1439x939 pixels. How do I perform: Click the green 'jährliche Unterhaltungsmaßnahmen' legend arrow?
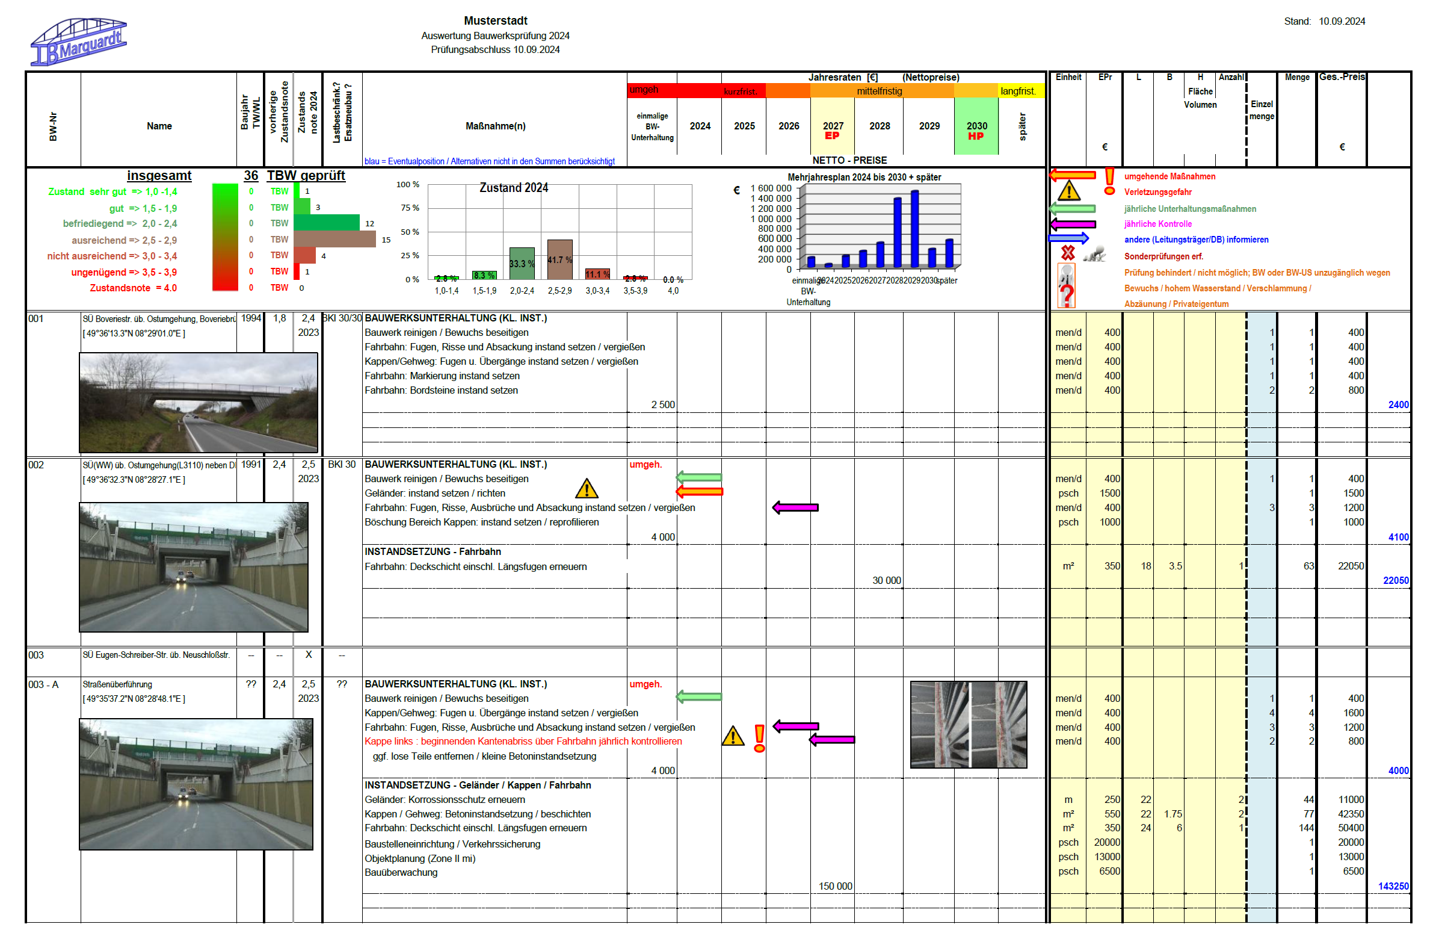click(x=1073, y=209)
